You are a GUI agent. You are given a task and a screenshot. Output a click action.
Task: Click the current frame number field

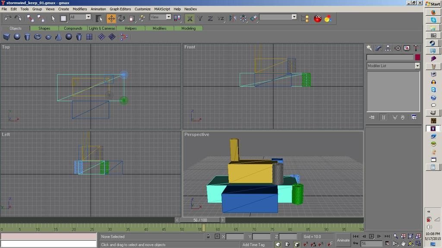[x=372, y=244]
